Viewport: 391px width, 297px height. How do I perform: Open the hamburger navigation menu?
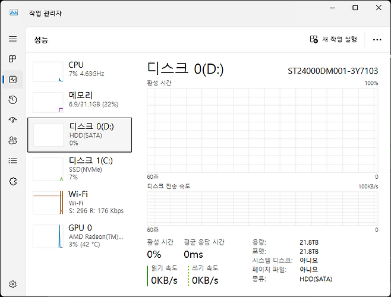click(12, 39)
